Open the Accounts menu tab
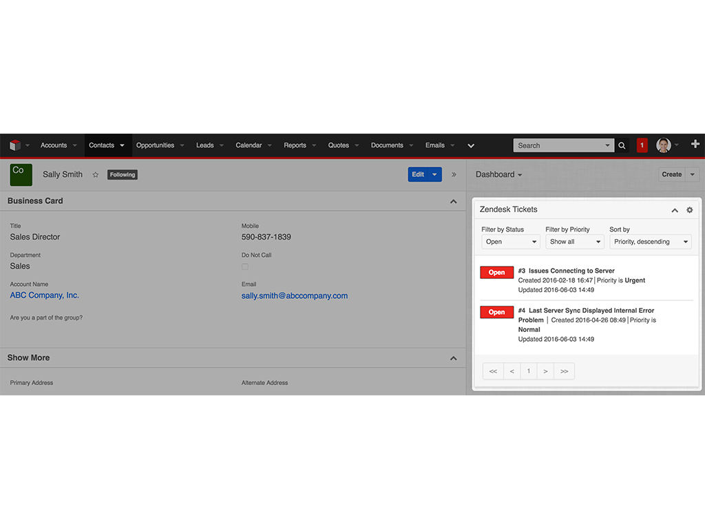Screen dimensions: 705x529 pyautogui.click(x=54, y=145)
